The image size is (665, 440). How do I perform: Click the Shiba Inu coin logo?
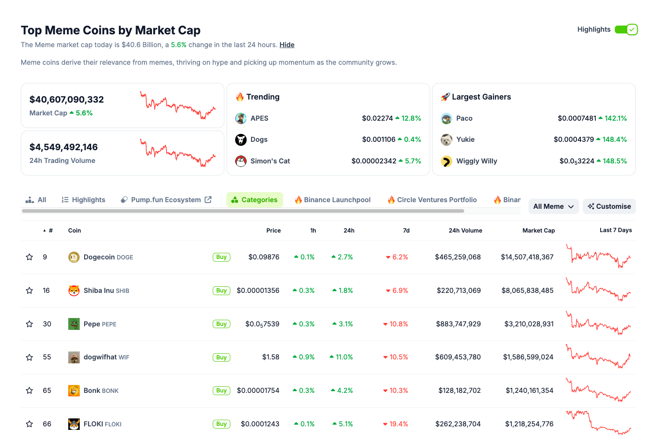coord(74,291)
